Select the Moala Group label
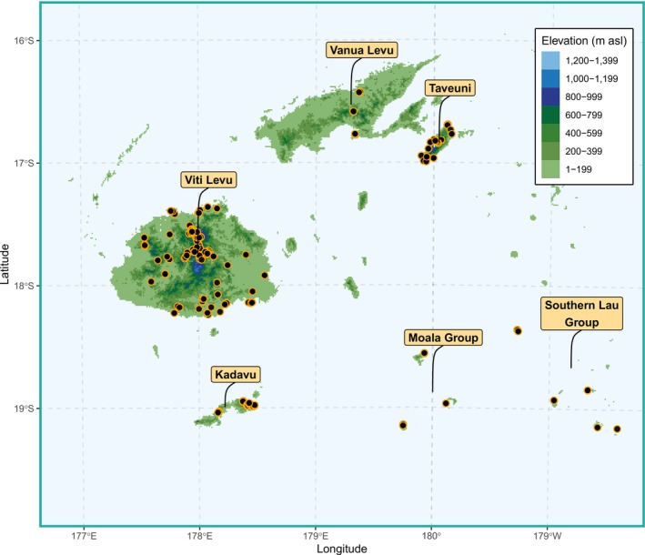Image resolution: width=645 pixels, height=555 pixels. [443, 338]
